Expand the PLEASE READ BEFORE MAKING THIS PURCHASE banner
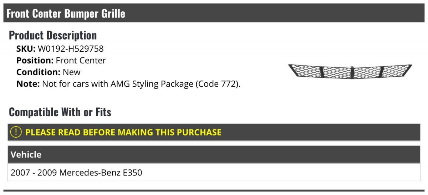This screenshot has height=195, width=428. 214,132
